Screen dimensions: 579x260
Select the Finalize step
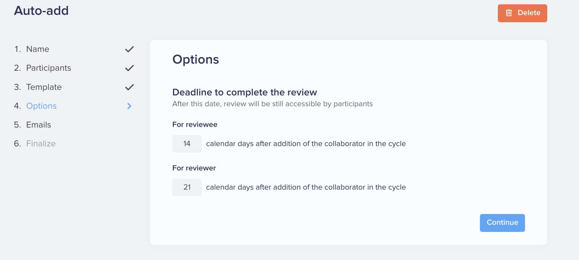(41, 144)
